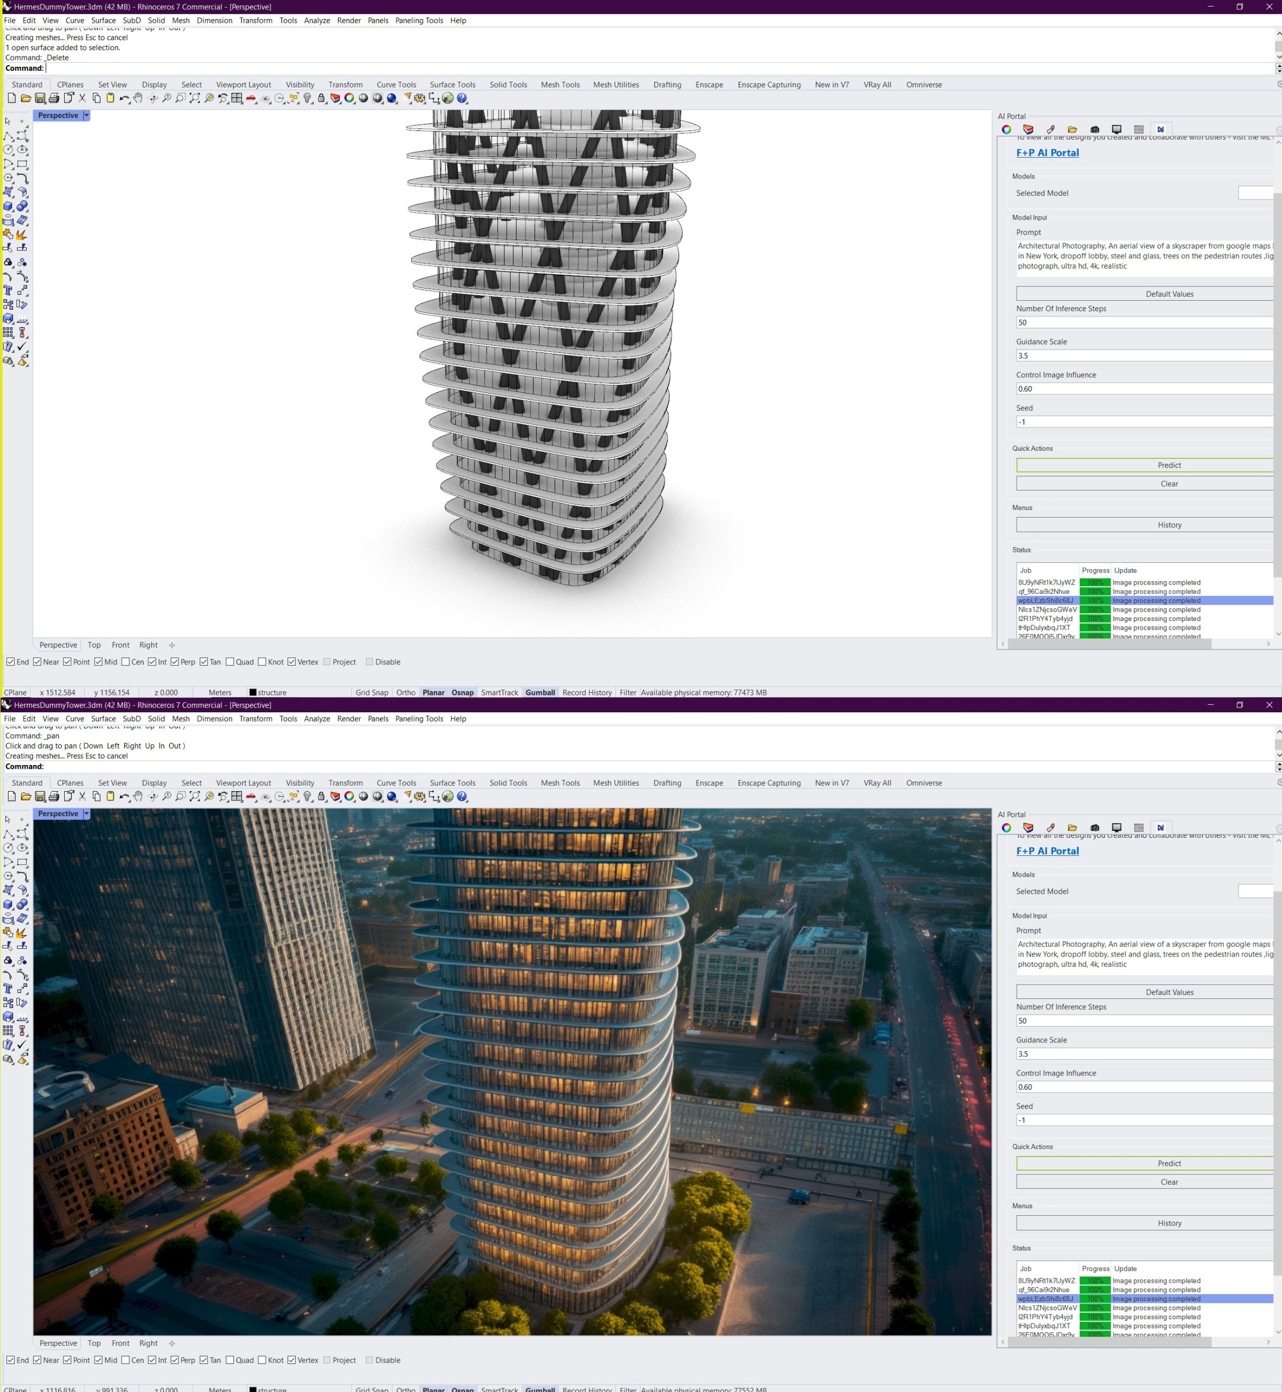Image resolution: width=1282 pixels, height=1392 pixels.
Task: Click the Save icon in the upper window's toolbar
Action: coord(40,98)
